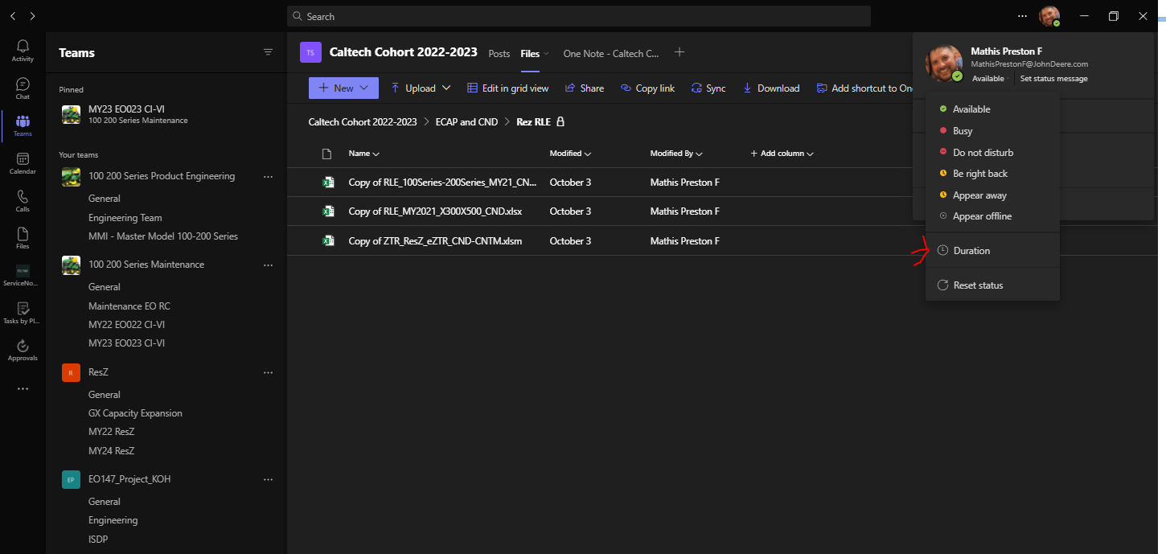Click Copy link in toolbar
The height and width of the screenshot is (554, 1166).
pos(648,88)
